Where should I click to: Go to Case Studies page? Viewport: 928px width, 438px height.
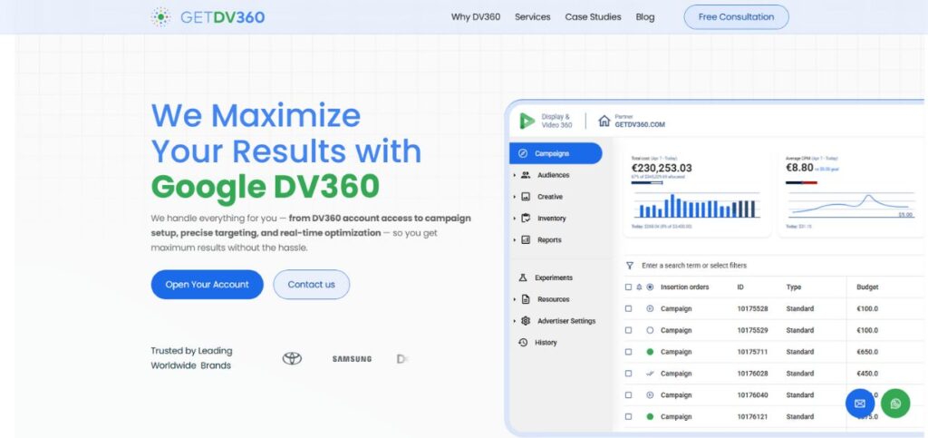pos(593,16)
